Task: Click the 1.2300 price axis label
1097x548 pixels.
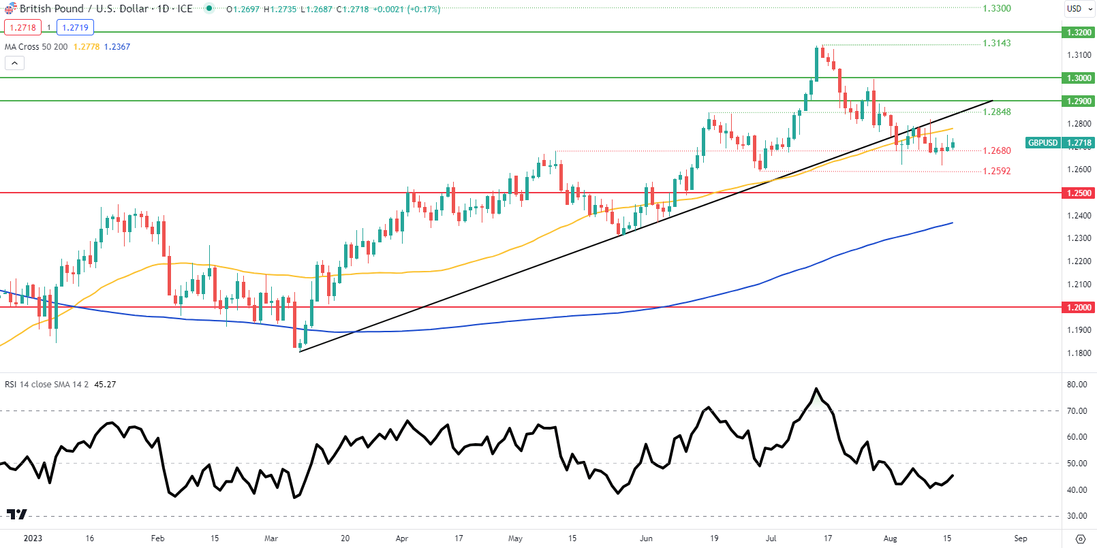Action: click(x=1079, y=238)
